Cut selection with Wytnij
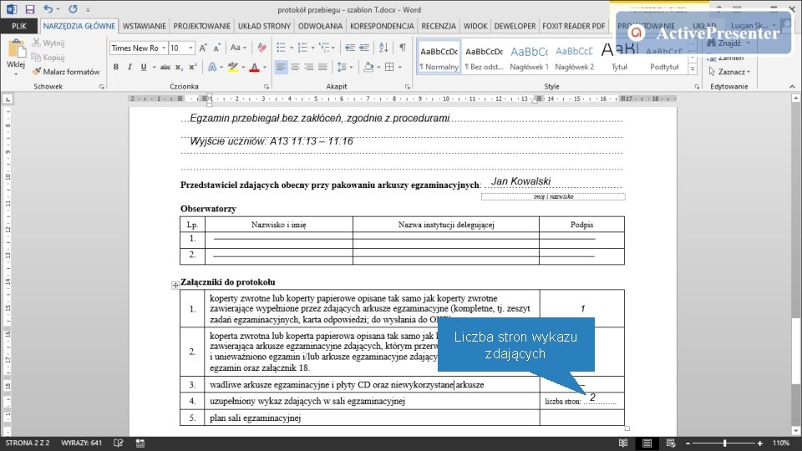The image size is (802, 451). pos(48,43)
